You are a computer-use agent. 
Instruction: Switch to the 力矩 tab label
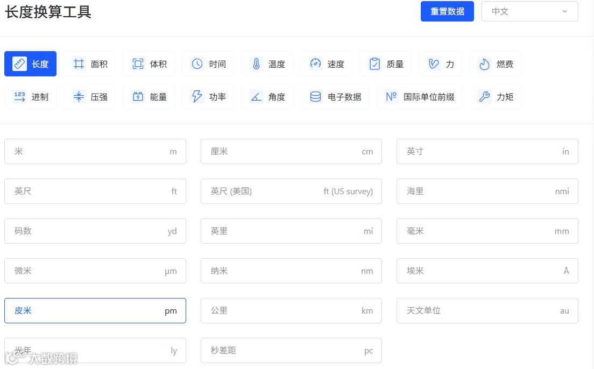pos(505,97)
